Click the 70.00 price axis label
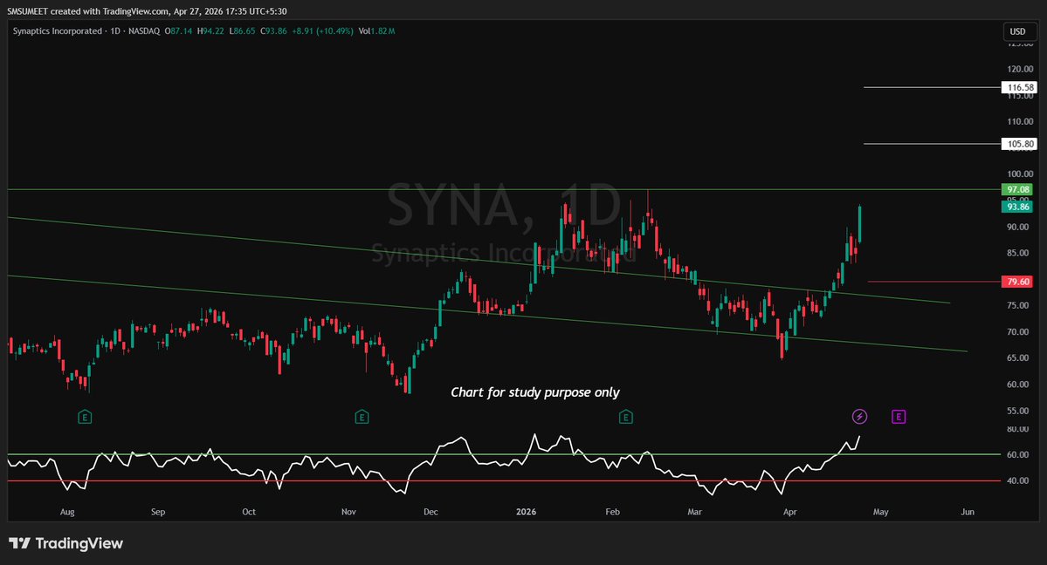 1017,331
